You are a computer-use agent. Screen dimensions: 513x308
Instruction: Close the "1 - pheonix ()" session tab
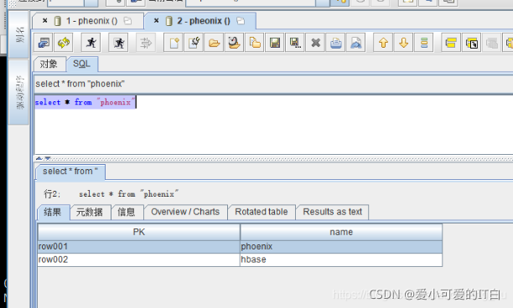(x=45, y=21)
